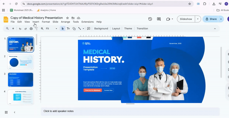The width and height of the screenshot is (229, 118).
Task: Collapse the filmstrip with the left chevron
Action: pyautogui.click(x=15, y=112)
